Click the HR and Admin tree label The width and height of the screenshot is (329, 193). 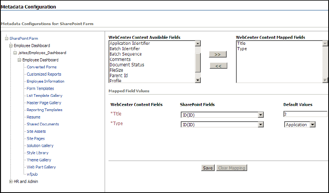(x=26, y=182)
